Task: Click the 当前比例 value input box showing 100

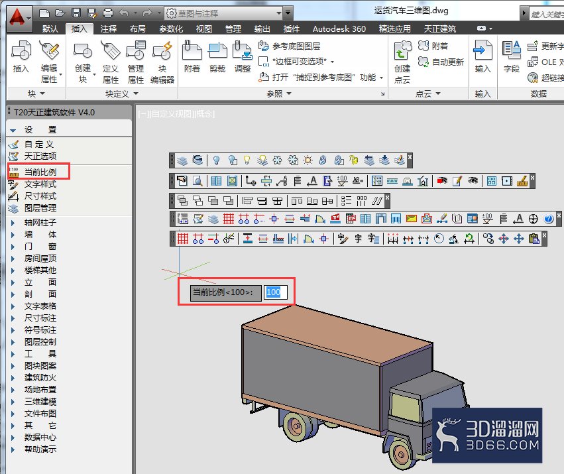Action: tap(276, 292)
